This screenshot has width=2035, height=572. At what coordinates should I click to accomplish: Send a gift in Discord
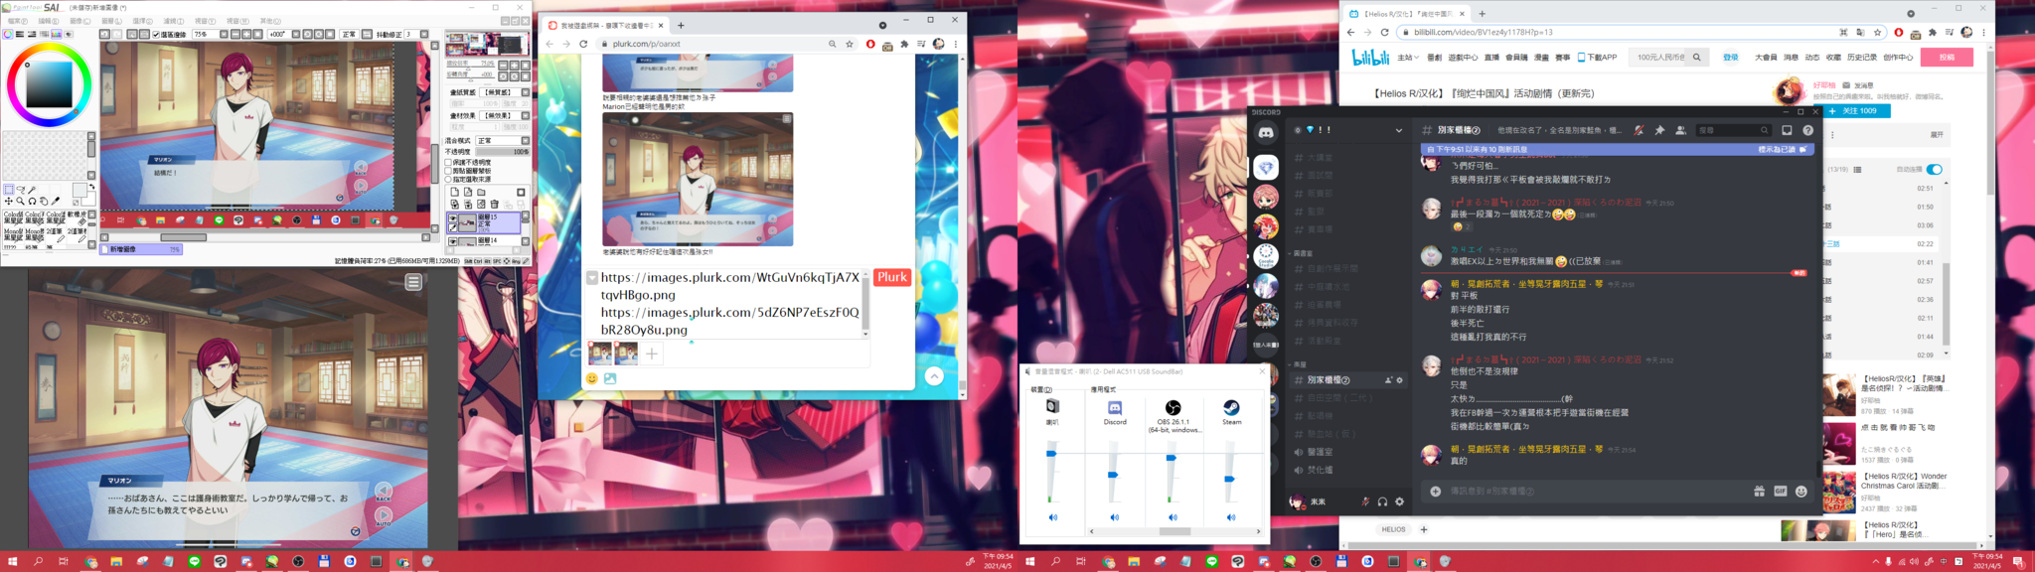coord(1759,492)
